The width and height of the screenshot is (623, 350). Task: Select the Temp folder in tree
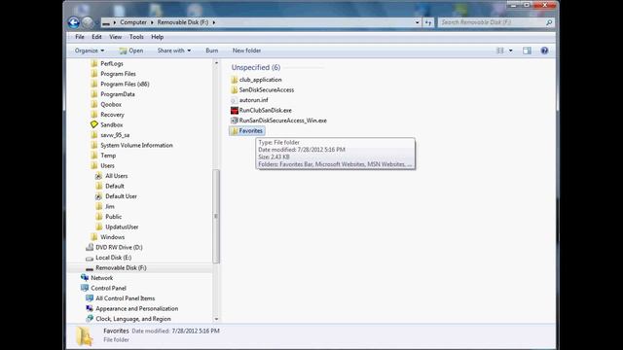click(x=108, y=156)
